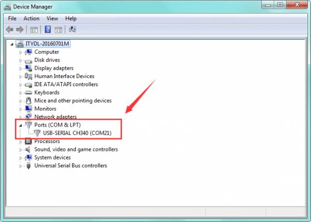Click Scan for hardware changes icon
Image resolution: width=311 pixels, height=222 pixels.
click(x=72, y=29)
